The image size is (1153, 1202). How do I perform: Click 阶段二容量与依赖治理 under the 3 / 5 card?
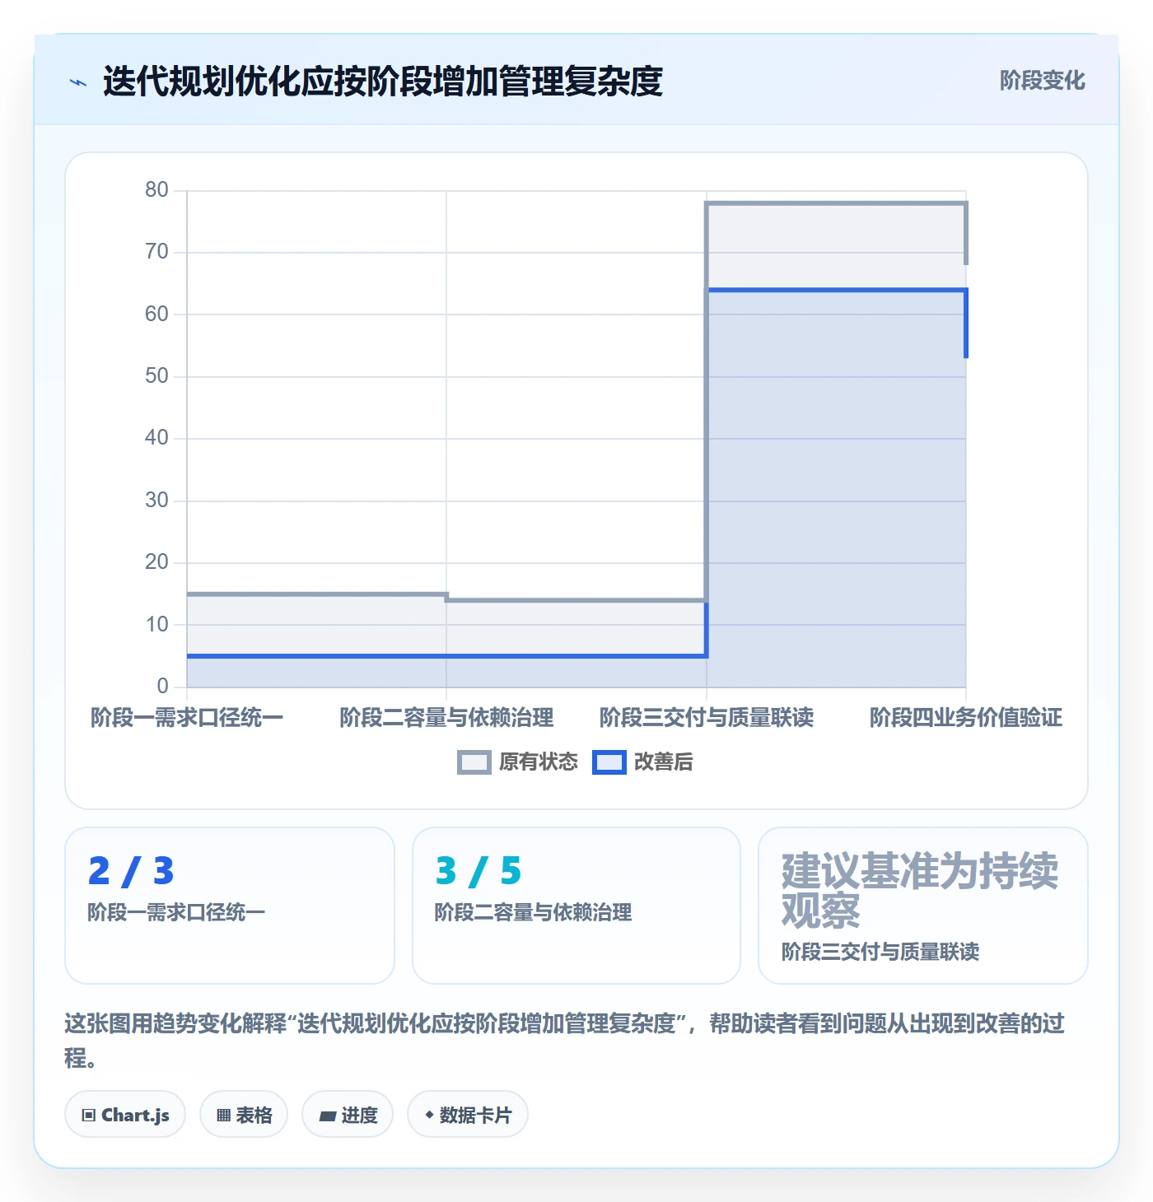(x=533, y=912)
